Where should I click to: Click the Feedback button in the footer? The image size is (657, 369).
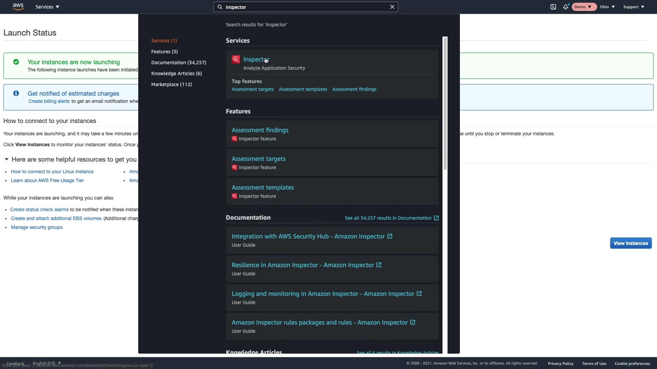[15, 363]
